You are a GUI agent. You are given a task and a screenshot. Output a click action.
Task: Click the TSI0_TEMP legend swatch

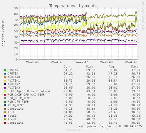[5, 105]
